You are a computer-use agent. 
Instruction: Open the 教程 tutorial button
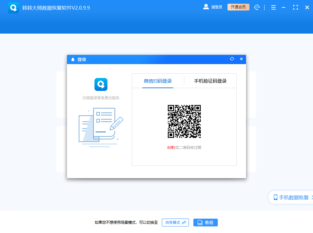click(x=205, y=223)
